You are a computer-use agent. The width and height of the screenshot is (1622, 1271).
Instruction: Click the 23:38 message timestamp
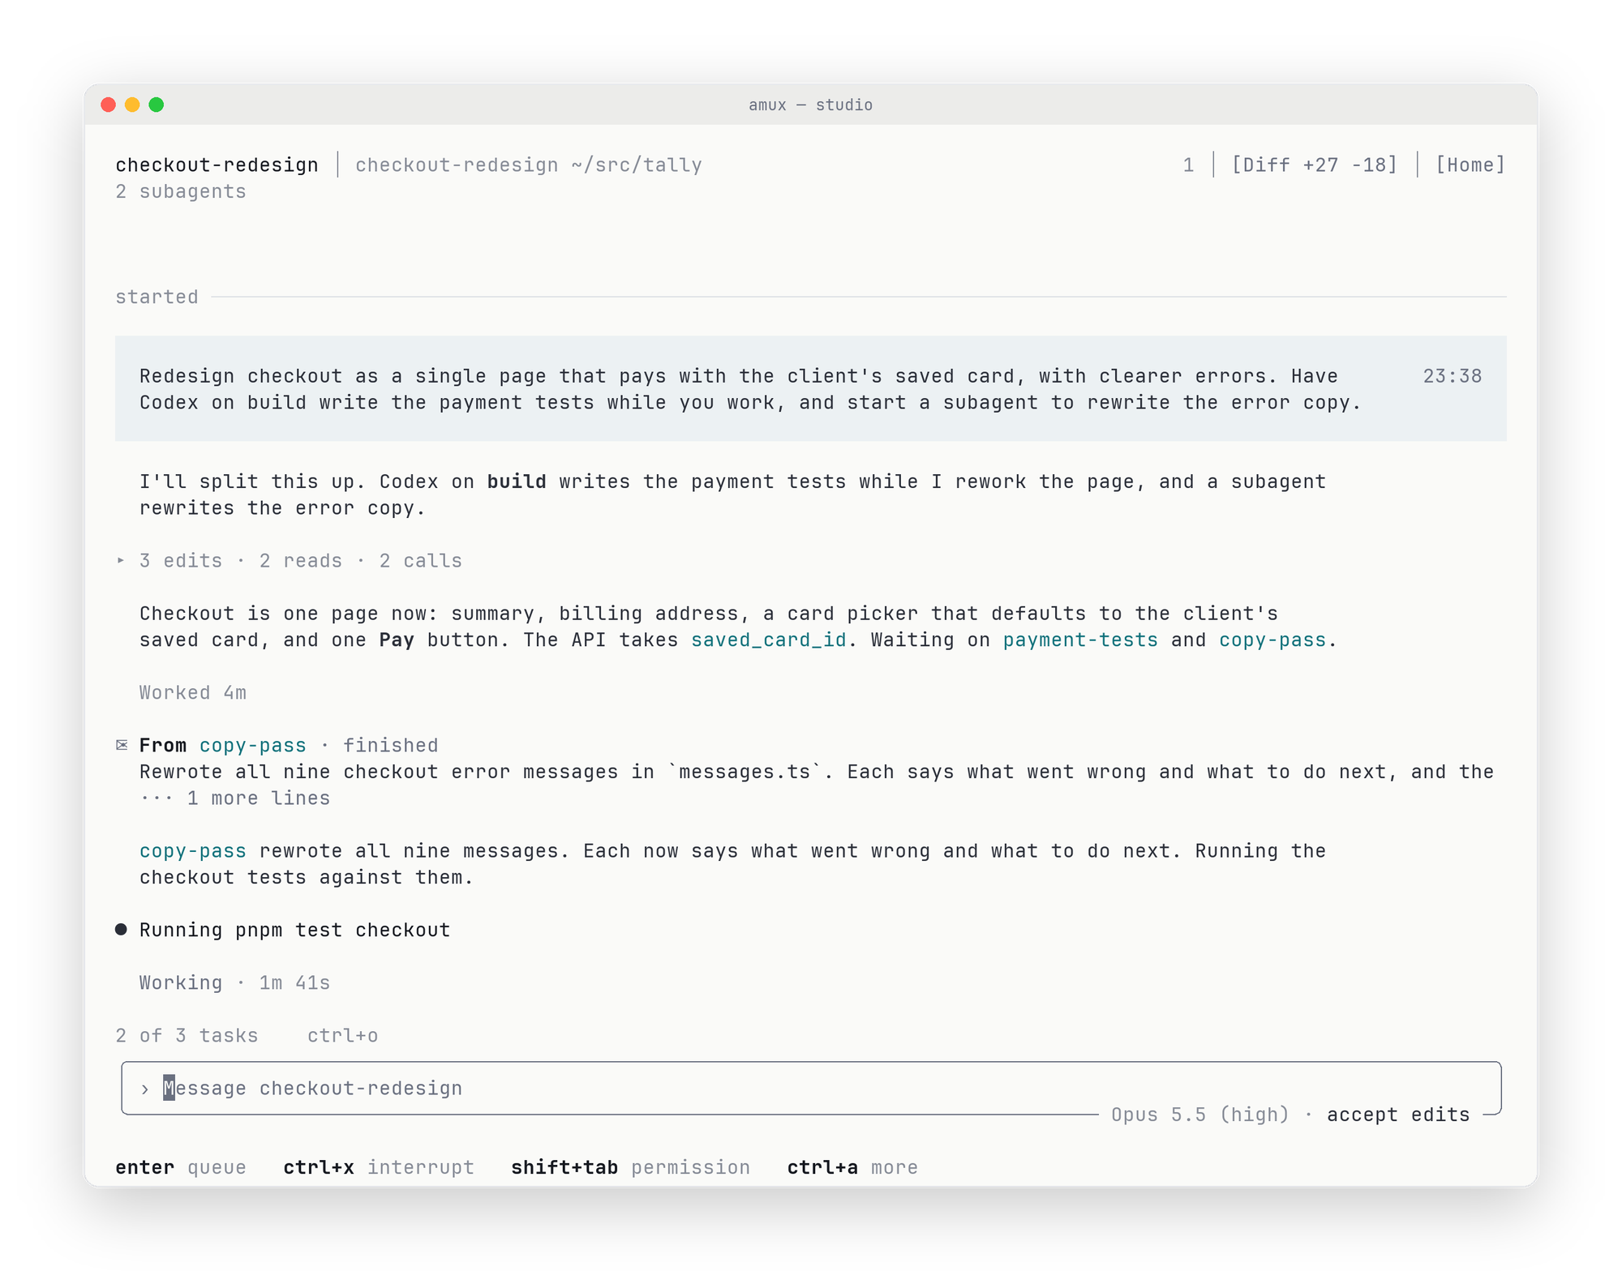(x=1453, y=376)
